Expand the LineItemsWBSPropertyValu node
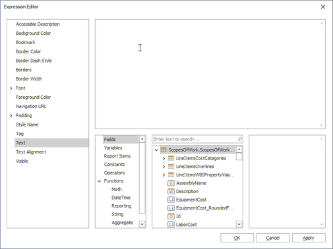Screen dimensions: 333x249 pyautogui.click(x=164, y=175)
